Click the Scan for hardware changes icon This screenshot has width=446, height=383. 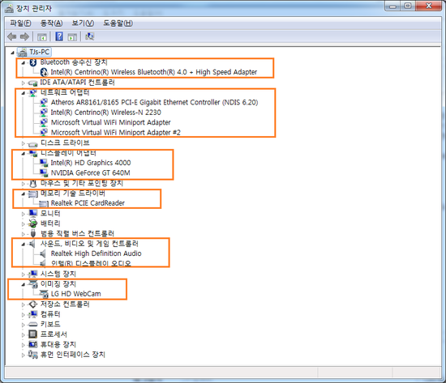tap(89, 36)
